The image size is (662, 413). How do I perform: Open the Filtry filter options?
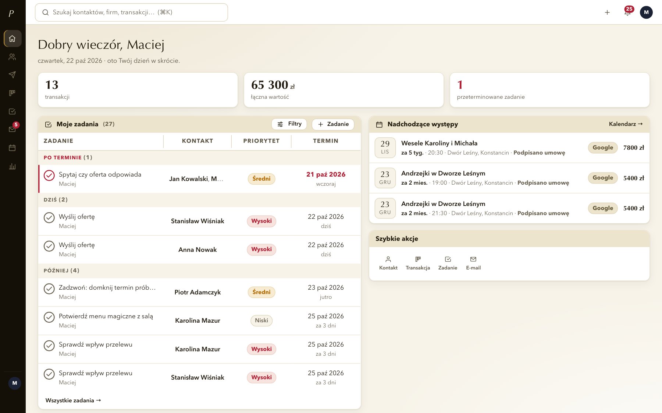tap(289, 124)
